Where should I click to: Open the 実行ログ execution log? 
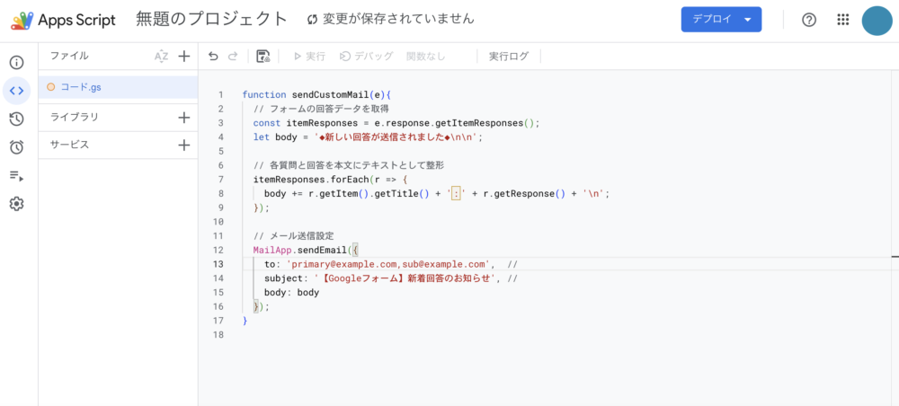point(509,56)
